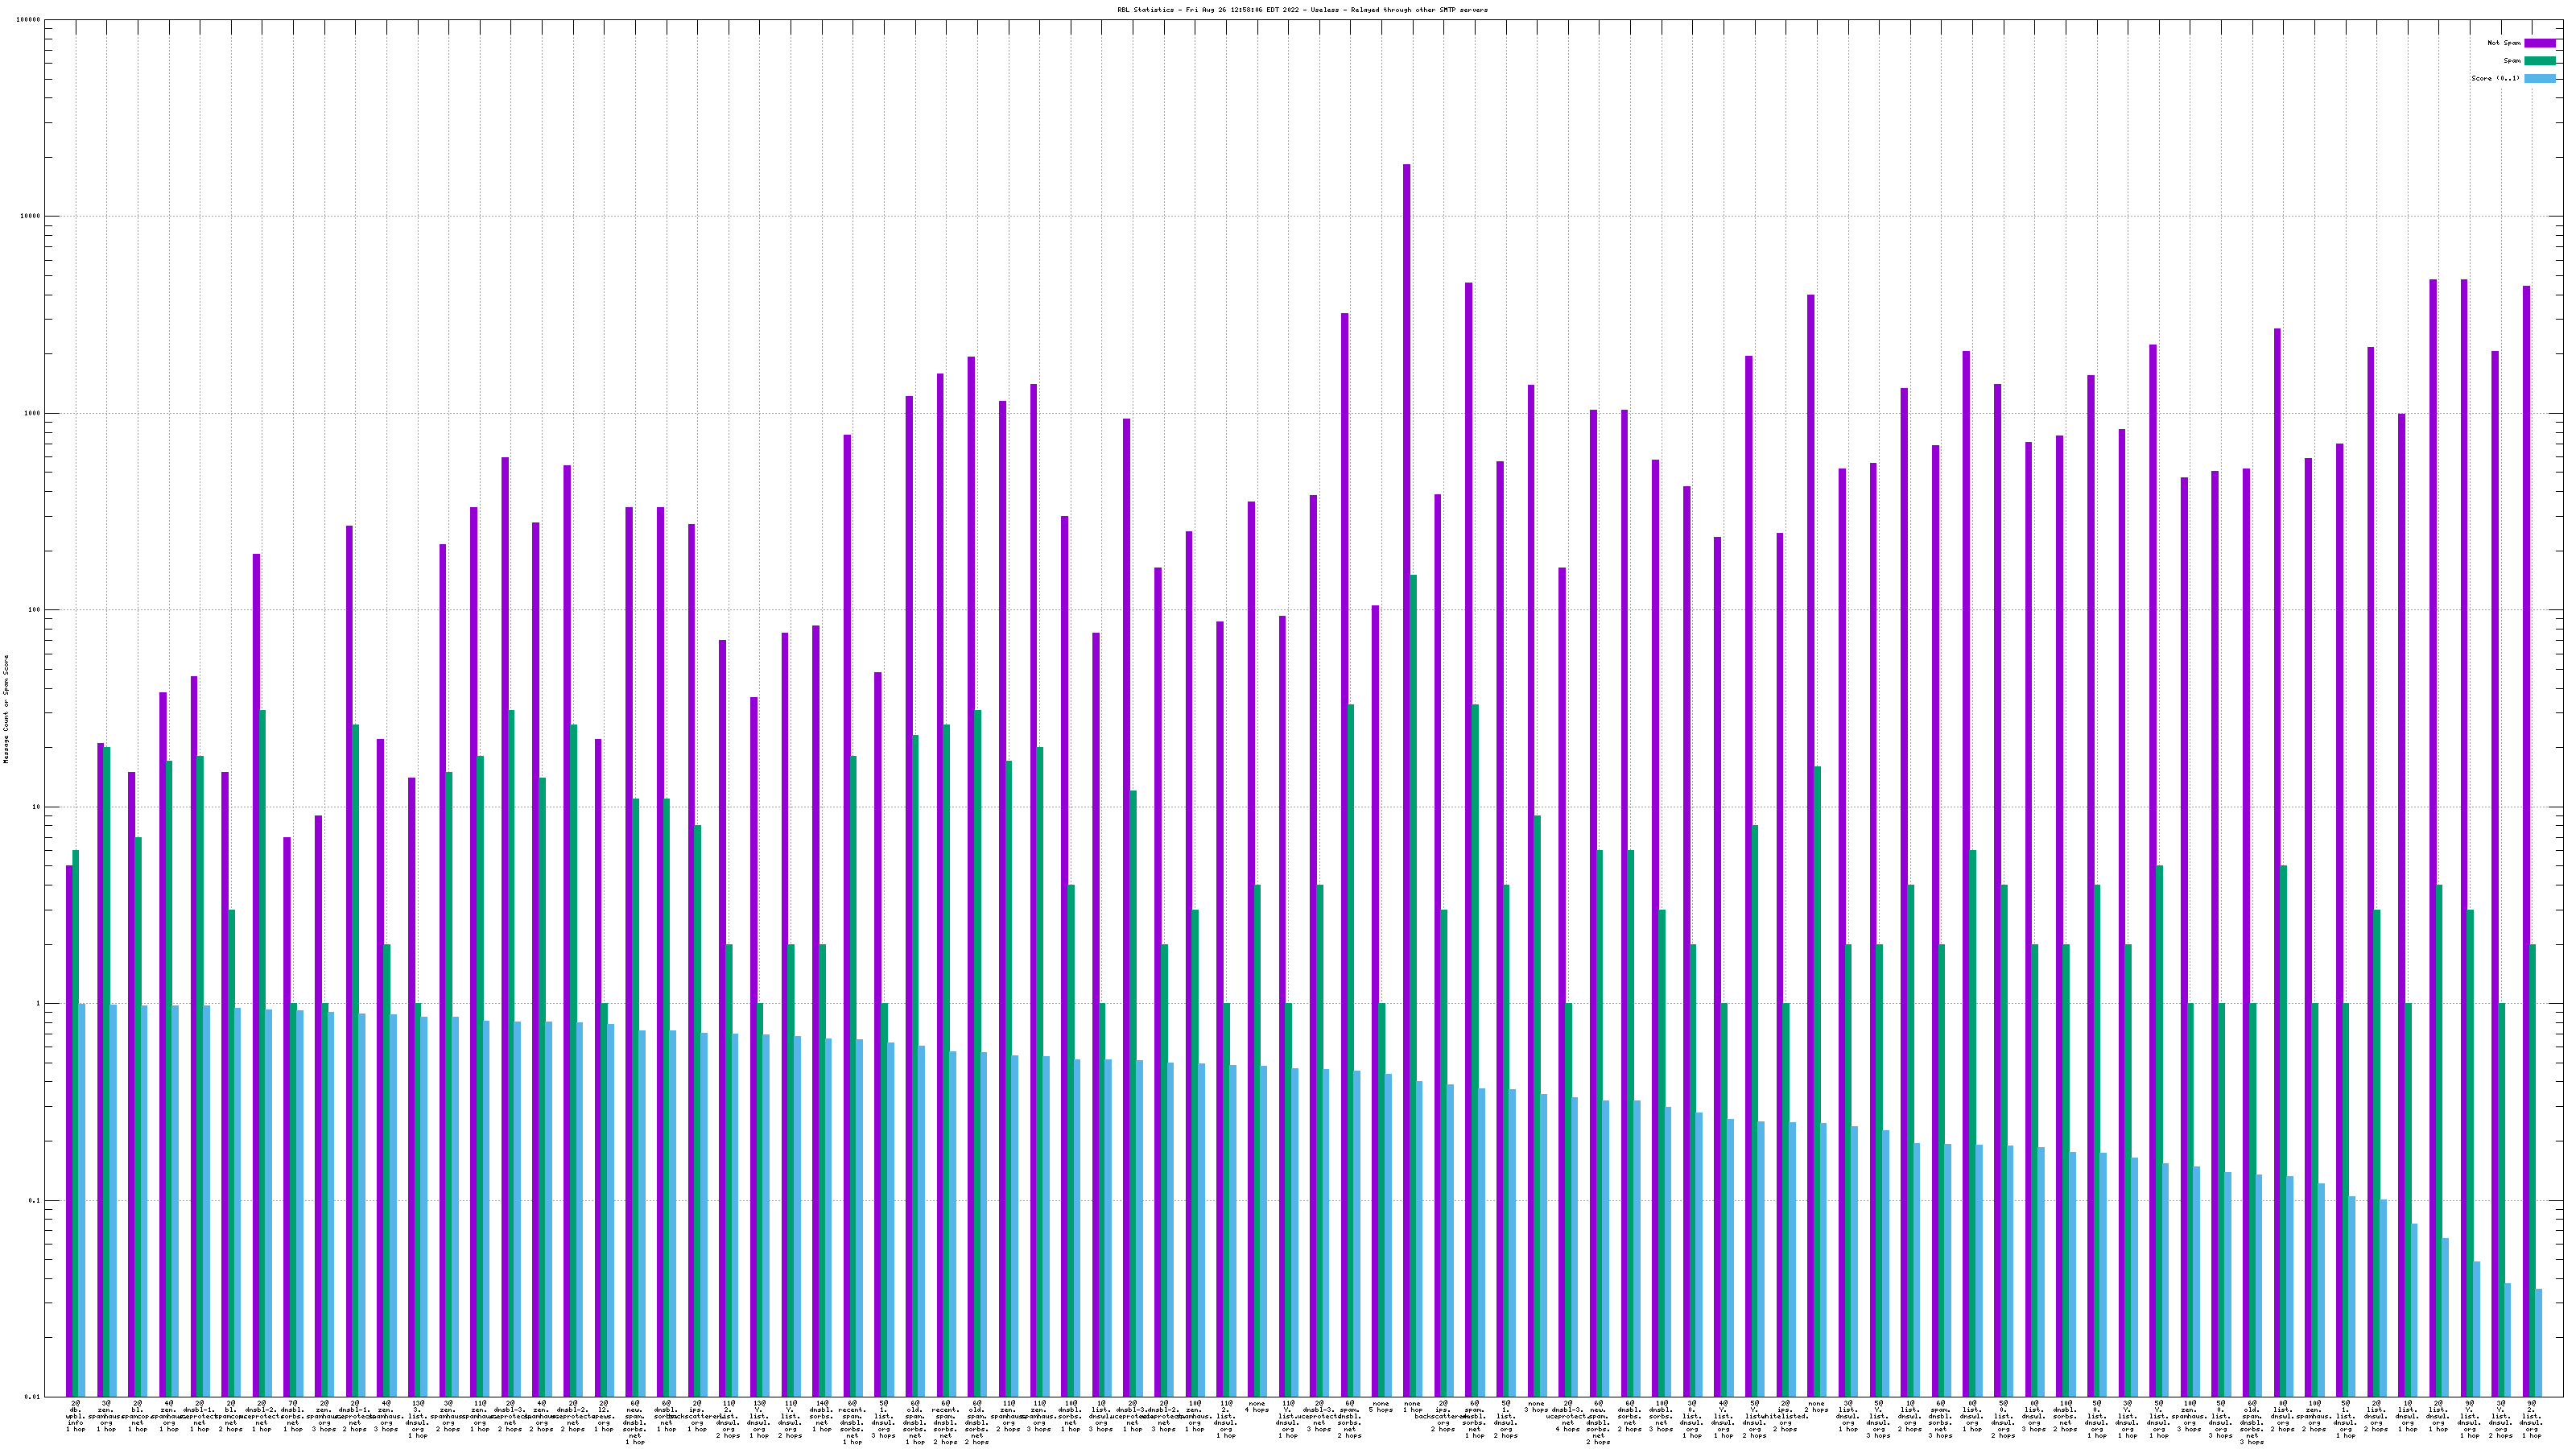Viewport: 2576px width, 1449px height.
Task: Click the 0.1 y-axis tick label
Action: (35, 1200)
